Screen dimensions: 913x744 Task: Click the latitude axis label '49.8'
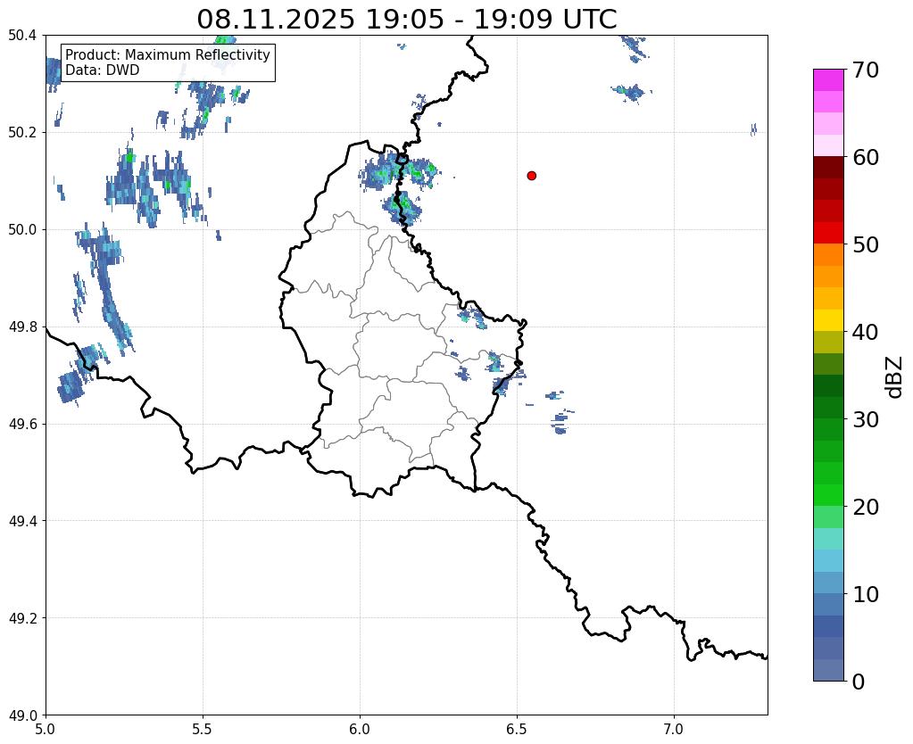point(22,327)
